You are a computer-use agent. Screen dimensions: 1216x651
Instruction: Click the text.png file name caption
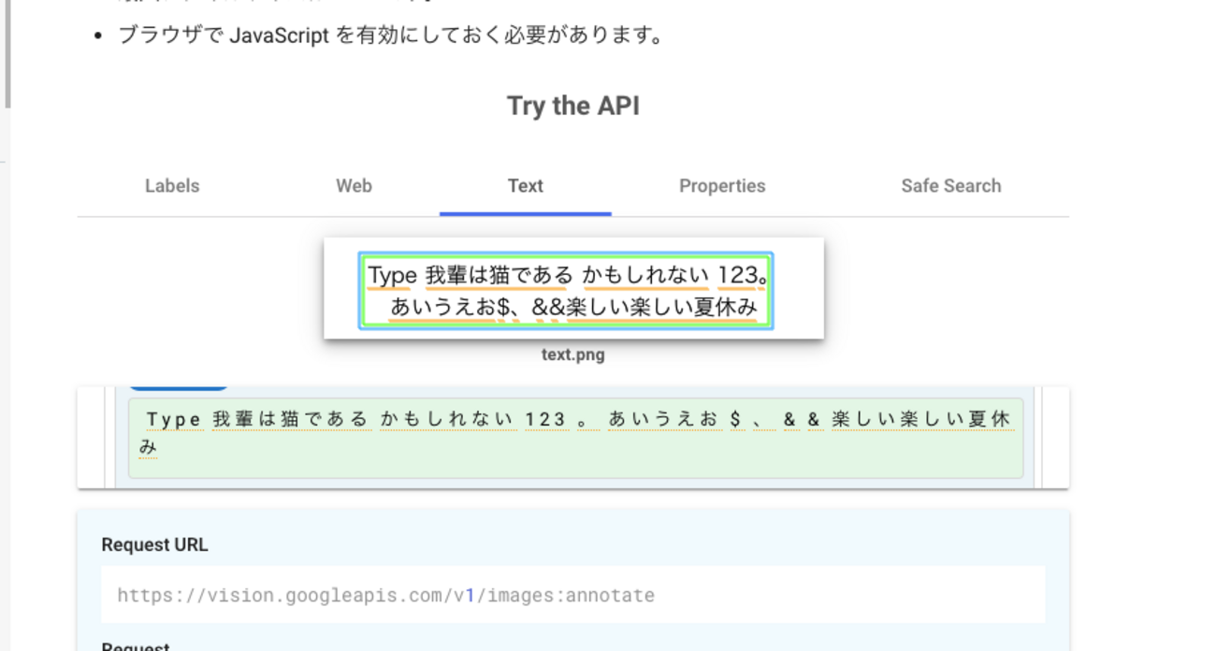[573, 355]
